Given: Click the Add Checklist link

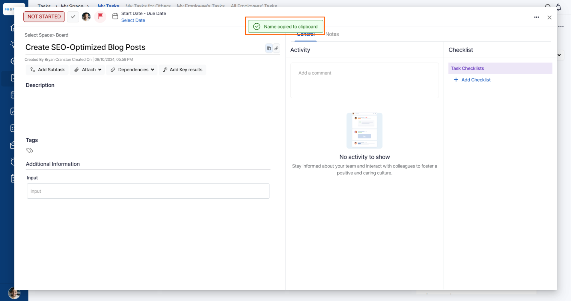Looking at the screenshot, I should coord(476,80).
